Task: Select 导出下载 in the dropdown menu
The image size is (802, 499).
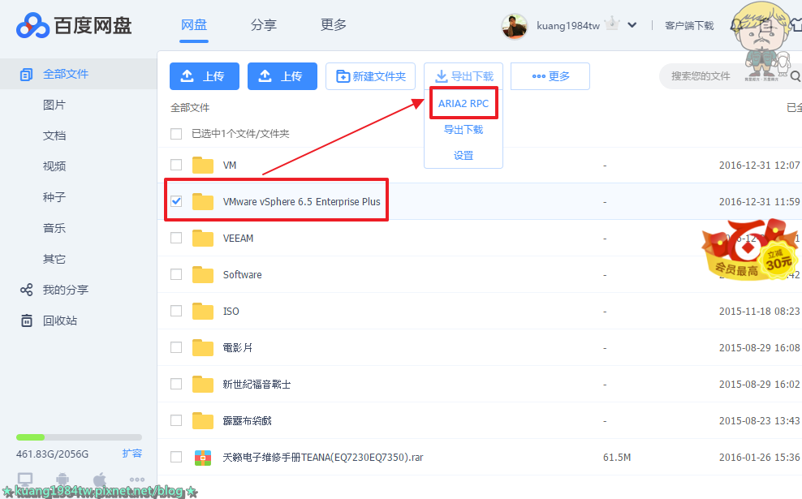Action: [x=464, y=129]
